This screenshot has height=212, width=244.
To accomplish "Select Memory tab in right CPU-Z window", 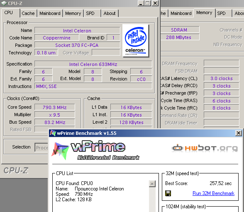I will 204,12.
